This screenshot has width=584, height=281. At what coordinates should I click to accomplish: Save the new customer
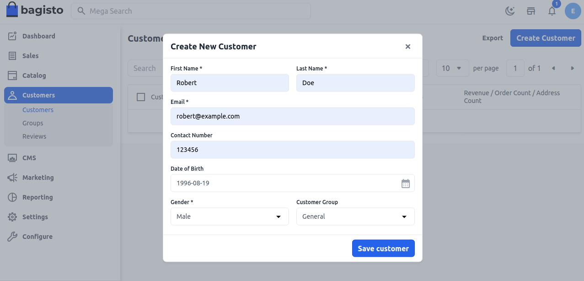click(383, 248)
